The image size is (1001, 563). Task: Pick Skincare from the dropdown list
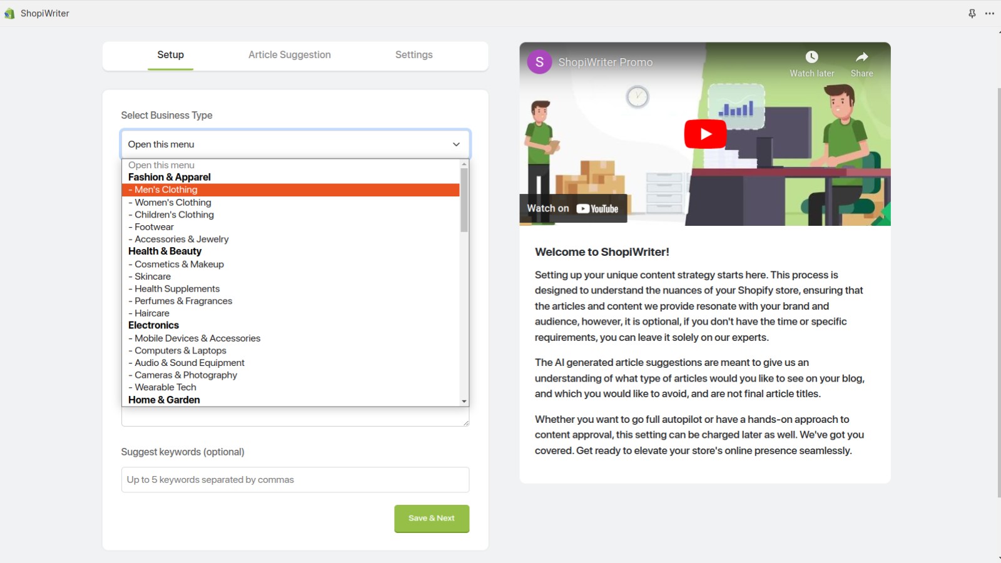[x=291, y=276]
